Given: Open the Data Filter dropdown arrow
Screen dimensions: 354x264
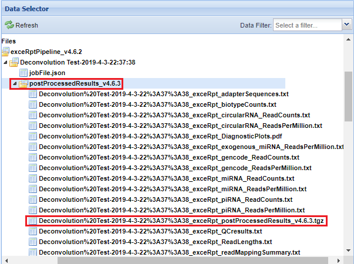Looking at the screenshot, I should pyautogui.click(x=346, y=25).
